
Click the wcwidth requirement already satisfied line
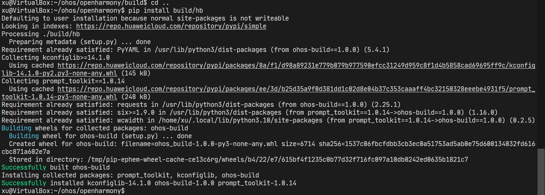pyautogui.click(x=268, y=120)
